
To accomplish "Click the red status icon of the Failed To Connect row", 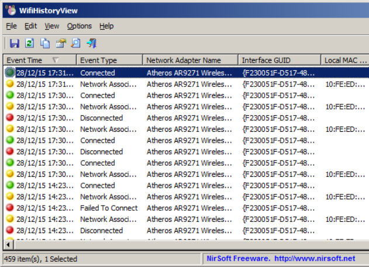I will 10,208.
